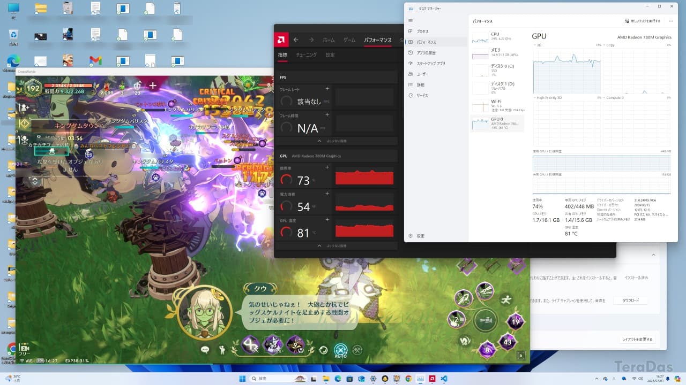Open Compute 0 graph dropdown
Screen dimensions: 686x385
click(x=613, y=98)
